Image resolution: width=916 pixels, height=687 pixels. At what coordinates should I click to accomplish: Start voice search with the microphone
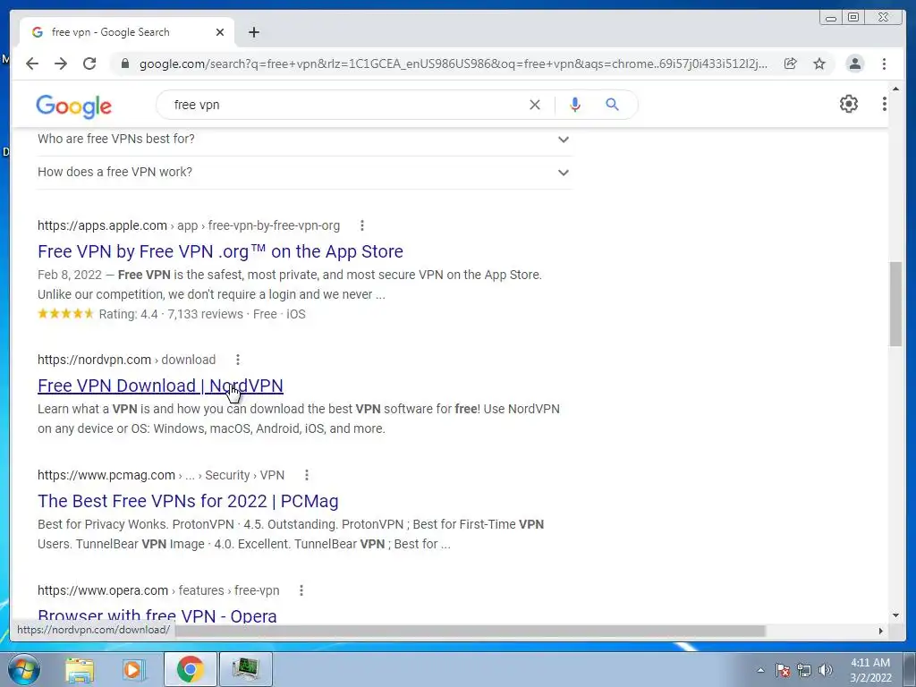coord(575,105)
